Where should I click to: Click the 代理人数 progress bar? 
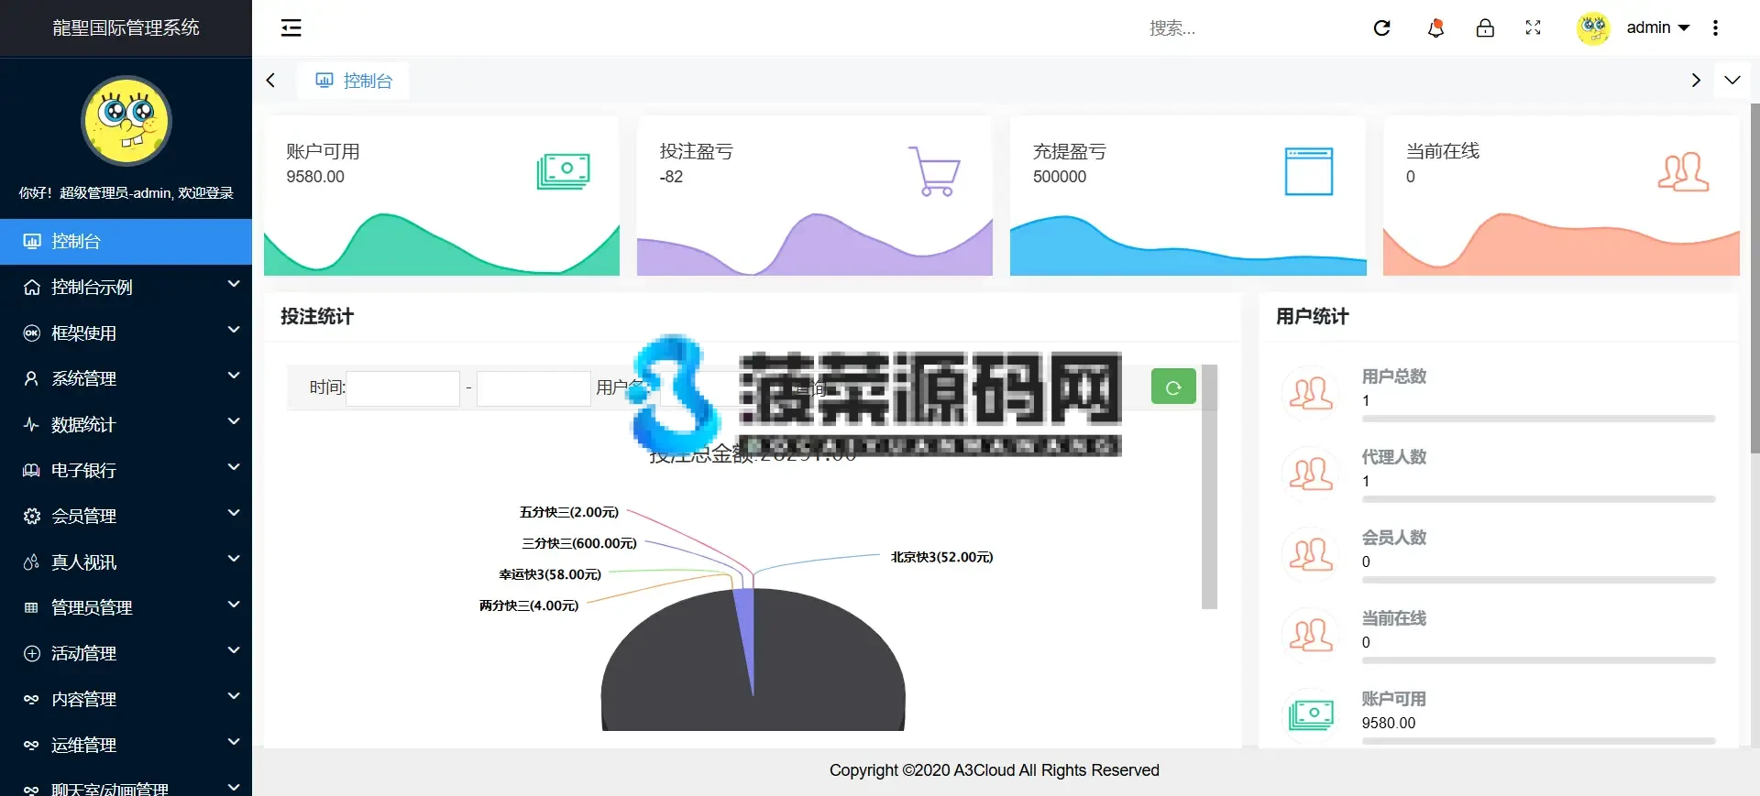(1538, 499)
